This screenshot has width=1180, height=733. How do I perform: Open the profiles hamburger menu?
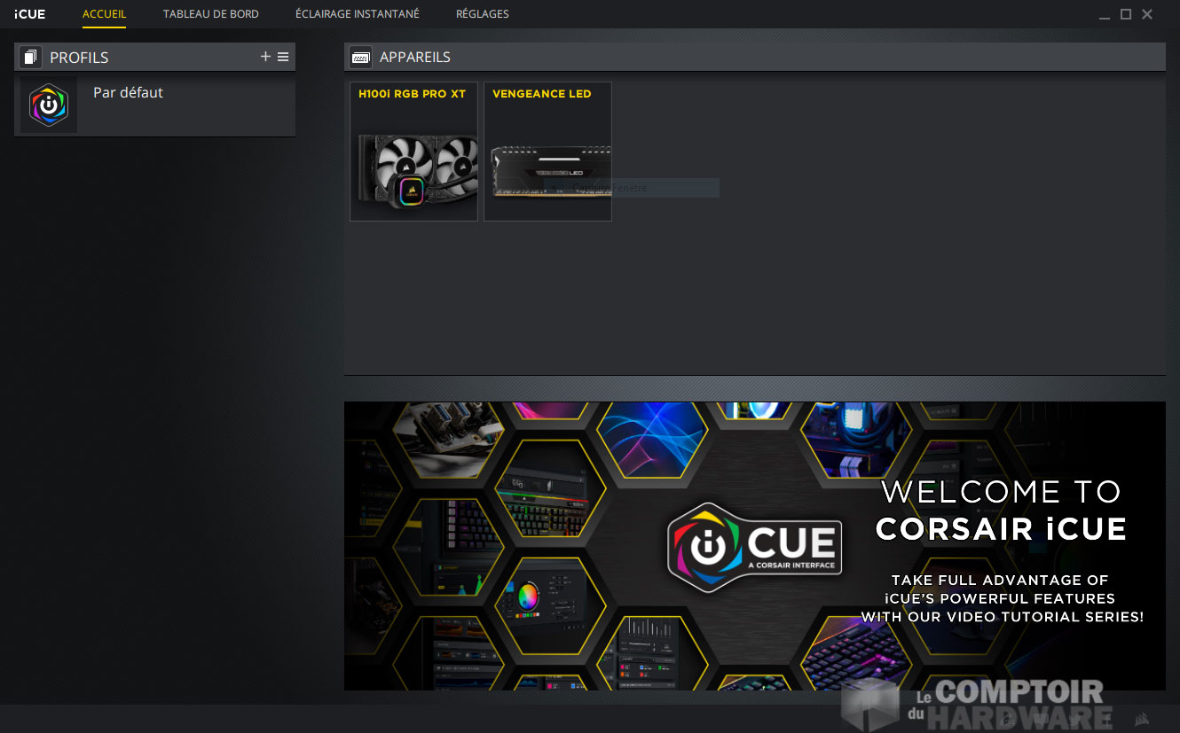click(x=283, y=57)
